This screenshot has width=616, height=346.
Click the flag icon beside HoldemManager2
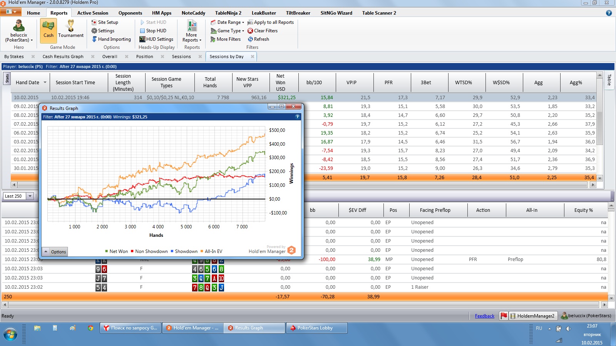pyautogui.click(x=504, y=316)
